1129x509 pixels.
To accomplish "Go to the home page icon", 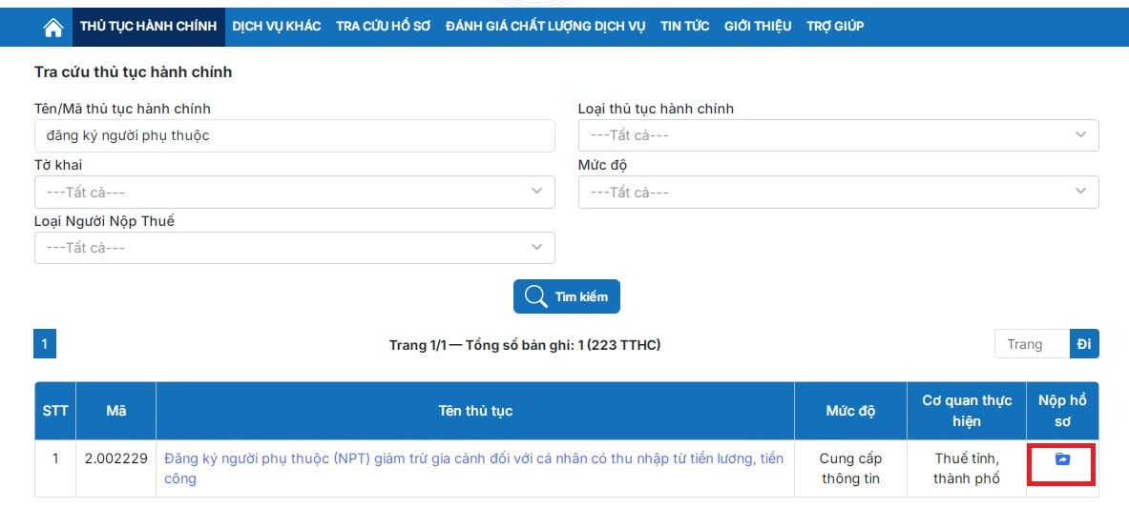I will pyautogui.click(x=53, y=27).
